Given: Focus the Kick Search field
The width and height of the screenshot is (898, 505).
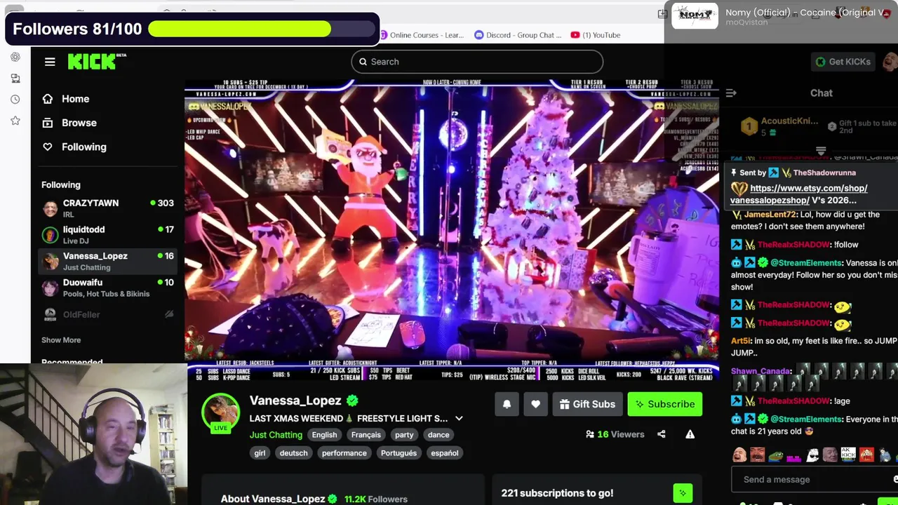Looking at the screenshot, I should (x=477, y=62).
